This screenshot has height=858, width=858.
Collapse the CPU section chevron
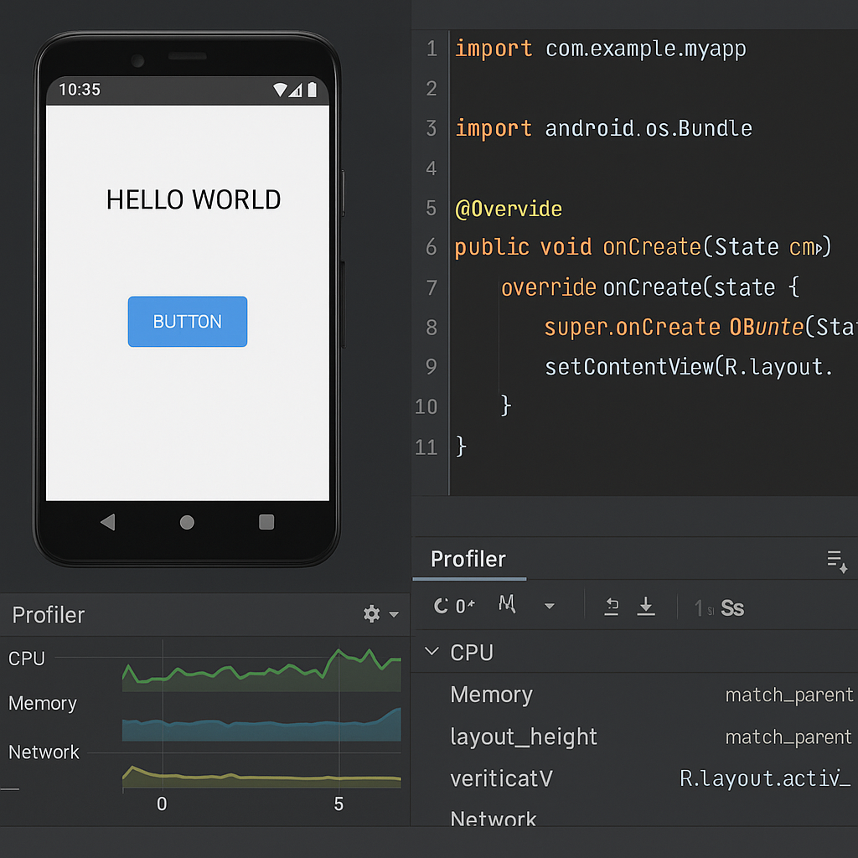point(431,651)
